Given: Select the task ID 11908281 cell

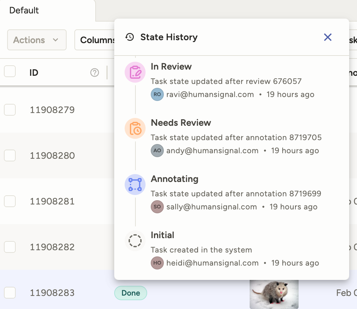Looking at the screenshot, I should click(x=52, y=201).
